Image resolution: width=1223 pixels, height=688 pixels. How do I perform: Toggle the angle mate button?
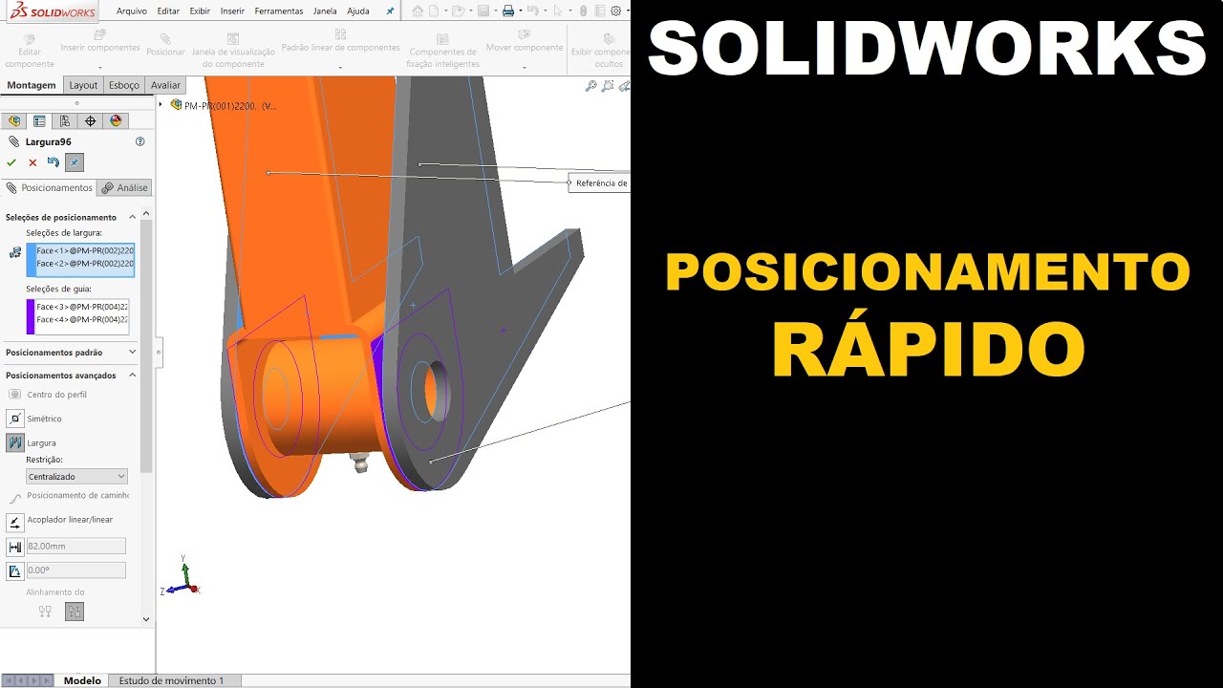15,571
